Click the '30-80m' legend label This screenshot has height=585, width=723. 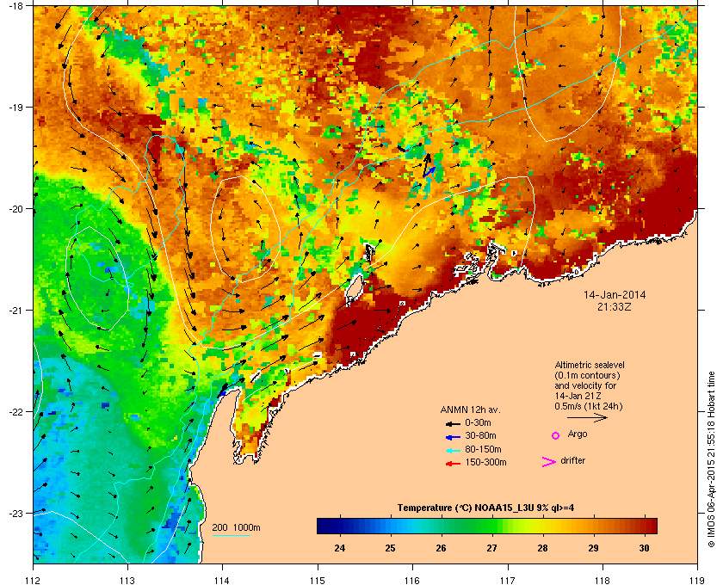(x=480, y=435)
